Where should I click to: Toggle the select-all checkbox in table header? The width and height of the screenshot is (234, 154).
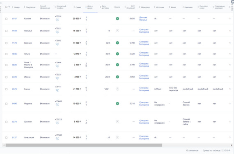click(6, 7)
